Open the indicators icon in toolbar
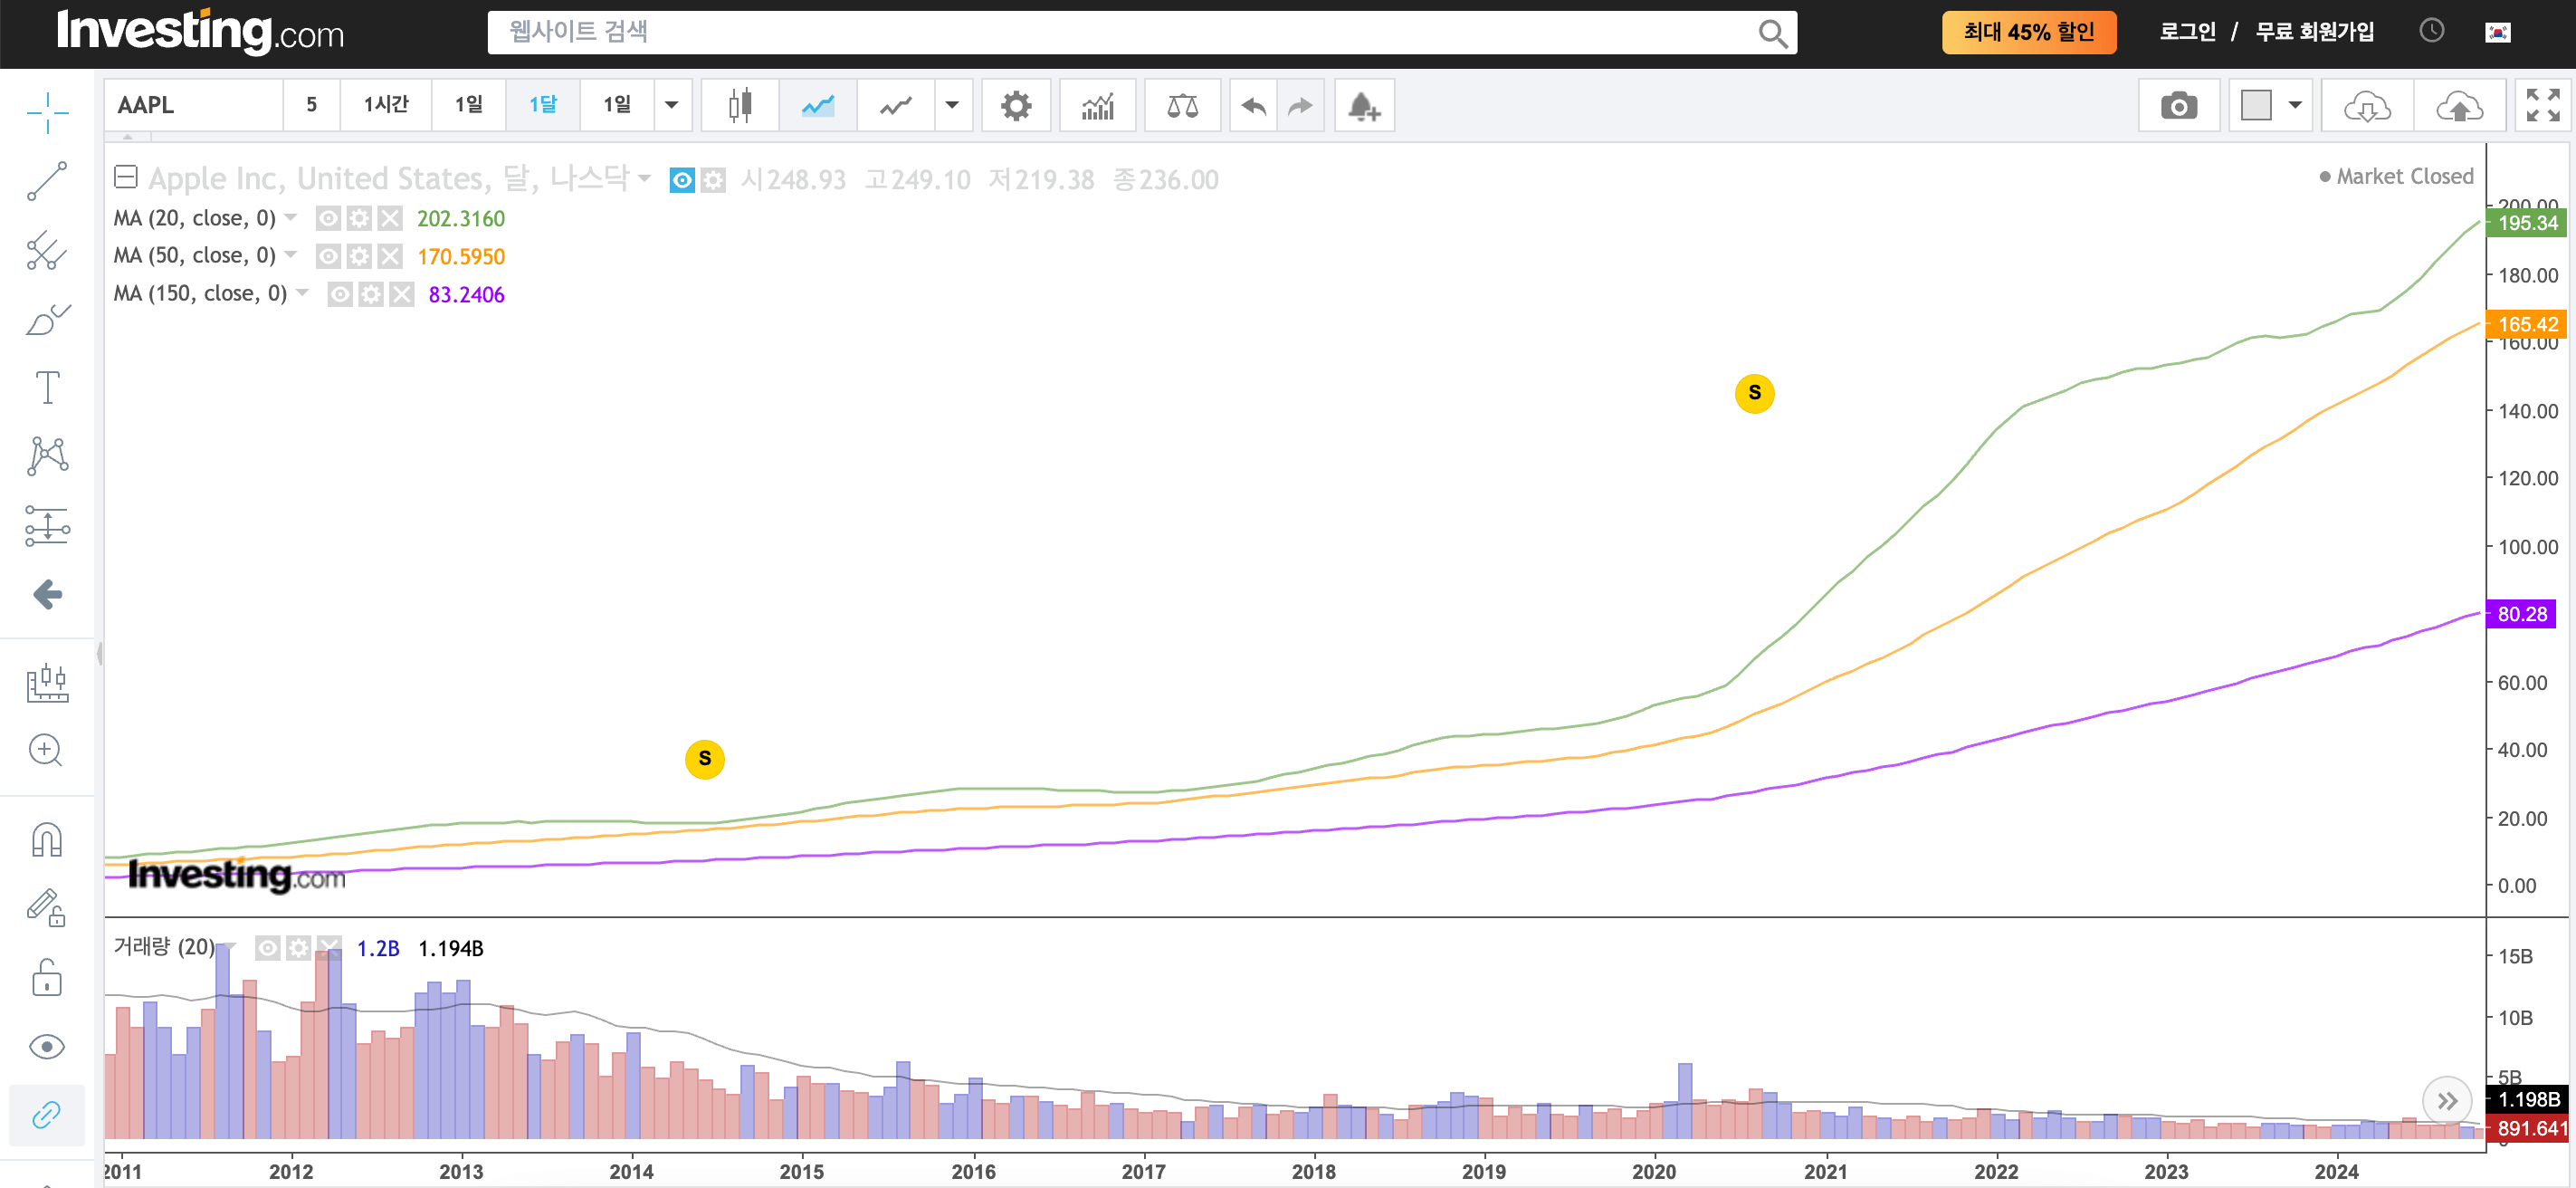The height and width of the screenshot is (1188, 2576). 1097,105
